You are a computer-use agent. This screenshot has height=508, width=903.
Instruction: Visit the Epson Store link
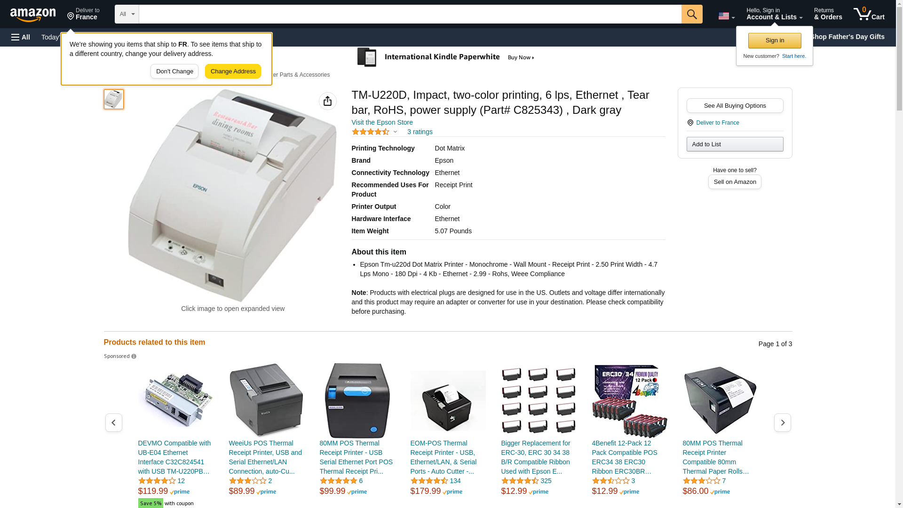[382, 122]
